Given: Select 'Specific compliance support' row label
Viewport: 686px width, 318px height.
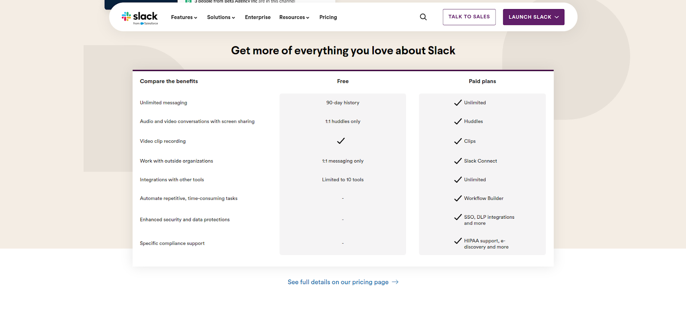Looking at the screenshot, I should pos(172,244).
